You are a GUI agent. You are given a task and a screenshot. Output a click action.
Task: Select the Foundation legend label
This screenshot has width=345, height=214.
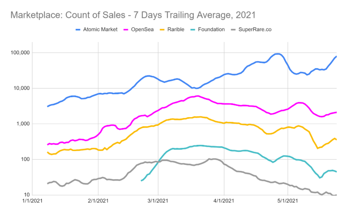pyautogui.click(x=211, y=29)
